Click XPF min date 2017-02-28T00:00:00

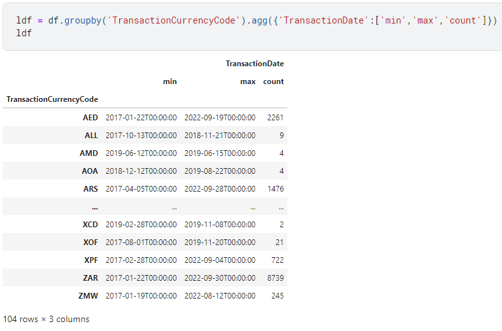tap(141, 260)
